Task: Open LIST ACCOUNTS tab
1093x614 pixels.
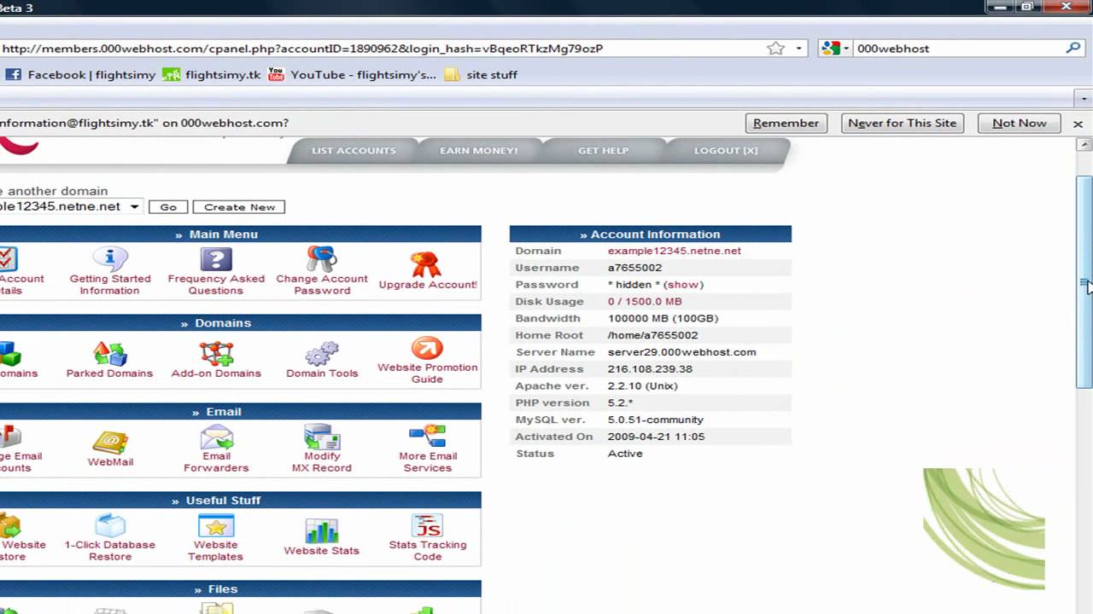Action: (354, 150)
